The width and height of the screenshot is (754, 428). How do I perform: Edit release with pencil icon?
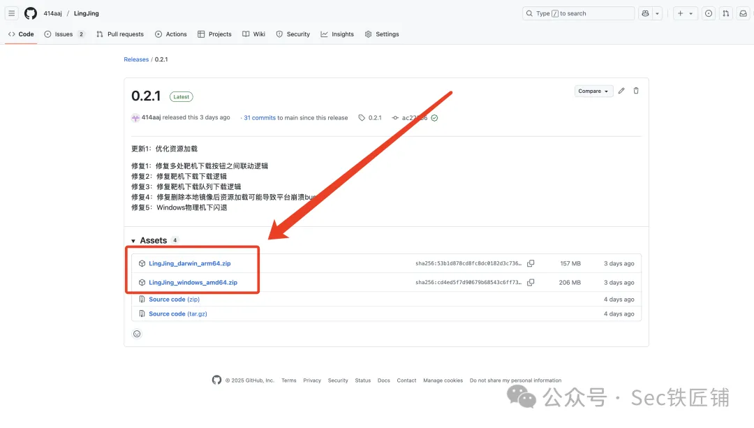(621, 91)
